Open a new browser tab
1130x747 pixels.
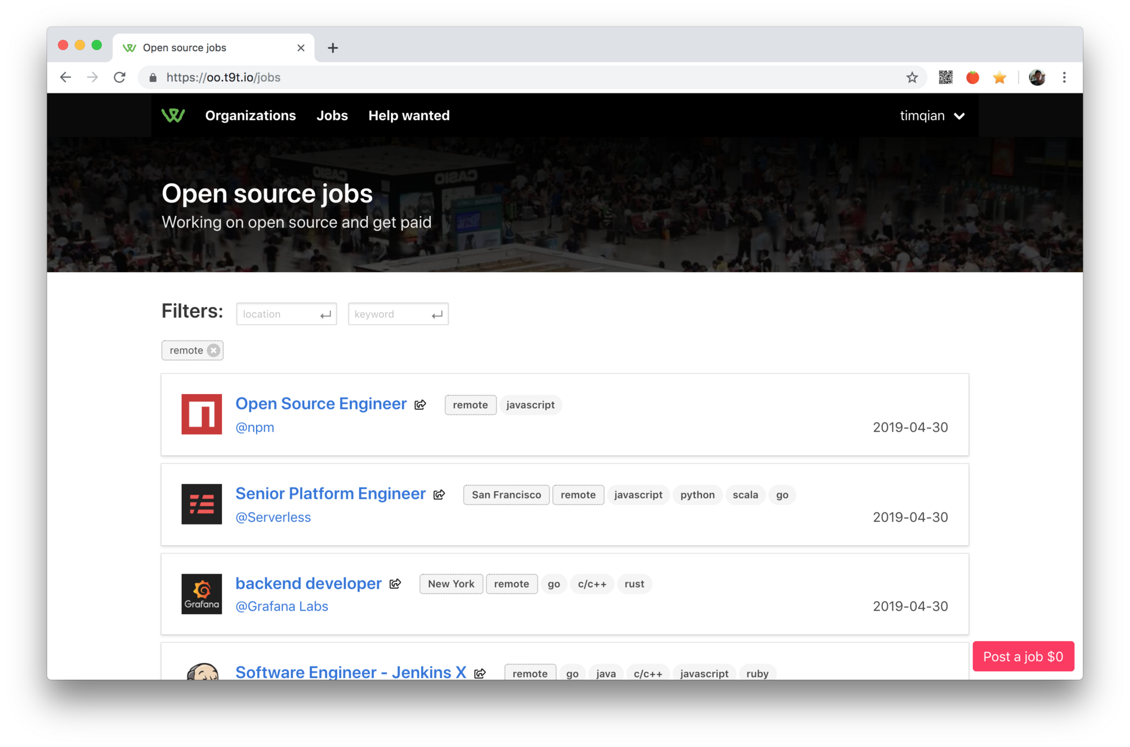[x=333, y=48]
